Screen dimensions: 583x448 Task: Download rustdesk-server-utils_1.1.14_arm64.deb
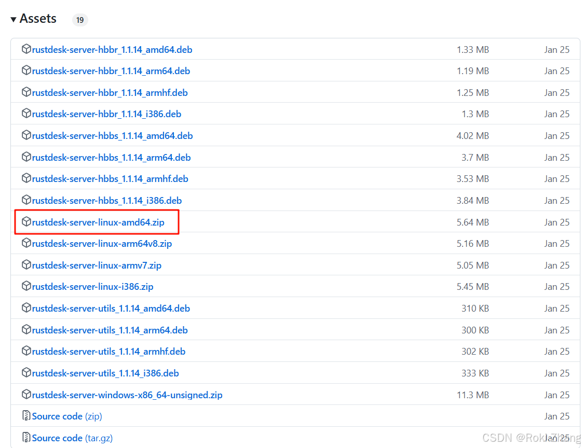tap(110, 330)
